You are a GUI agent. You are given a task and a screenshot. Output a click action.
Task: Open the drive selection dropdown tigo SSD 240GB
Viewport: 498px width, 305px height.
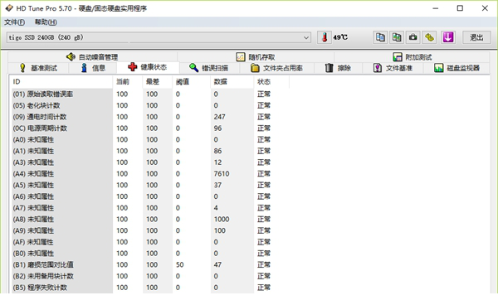click(159, 37)
